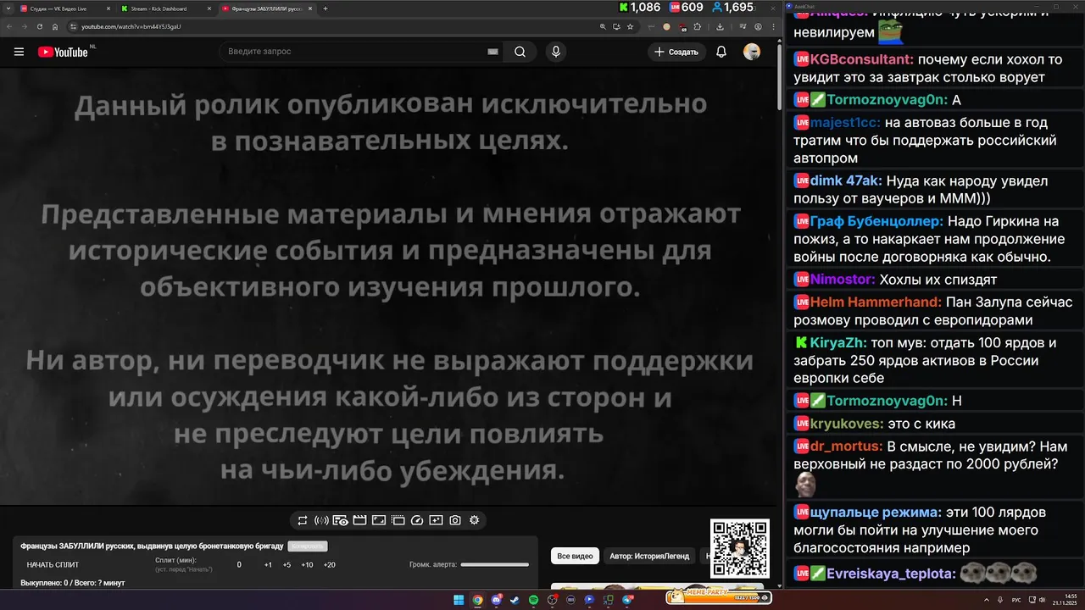Go to YouTube home via the logo
This screenshot has height=610, width=1085.
(x=64, y=52)
